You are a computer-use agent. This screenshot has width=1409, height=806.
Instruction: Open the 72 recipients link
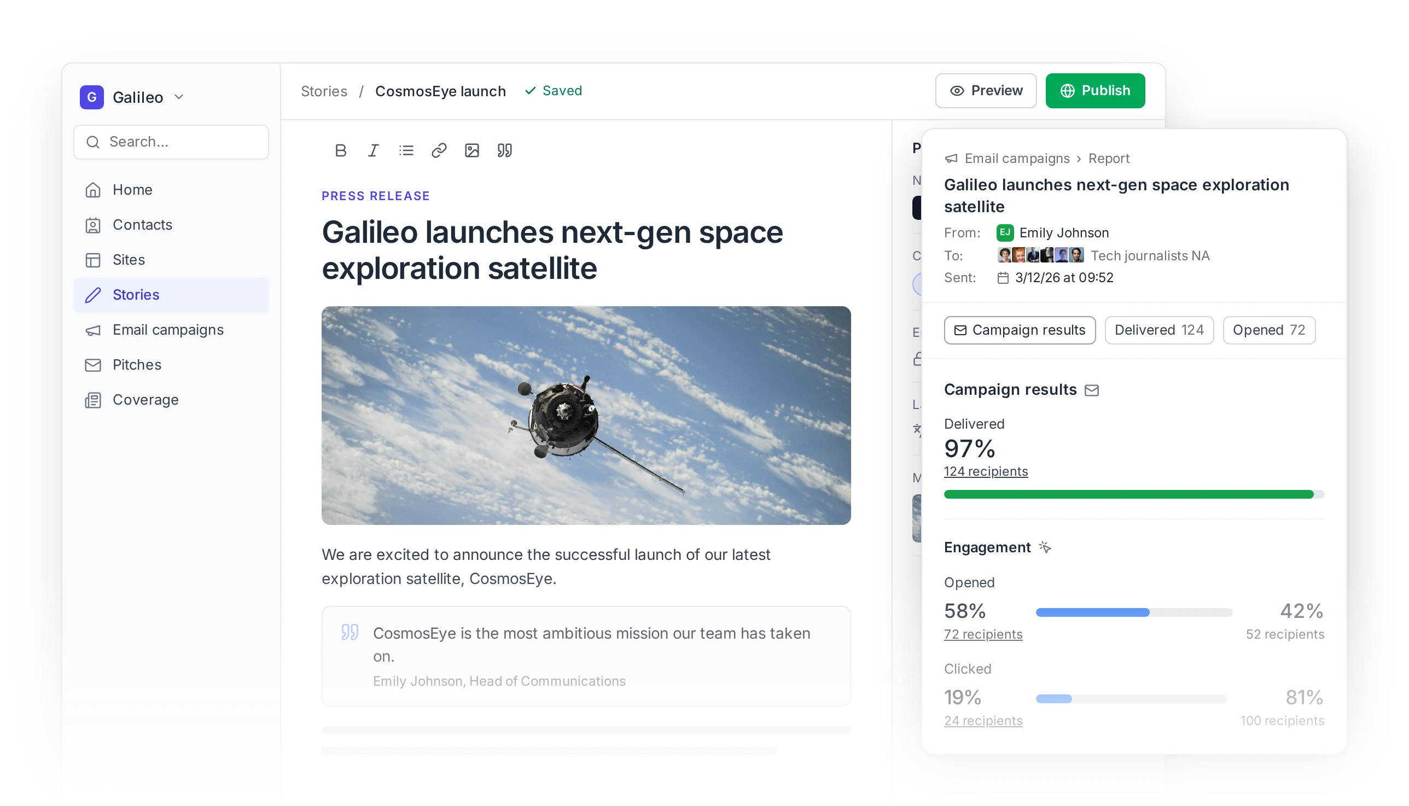(983, 634)
